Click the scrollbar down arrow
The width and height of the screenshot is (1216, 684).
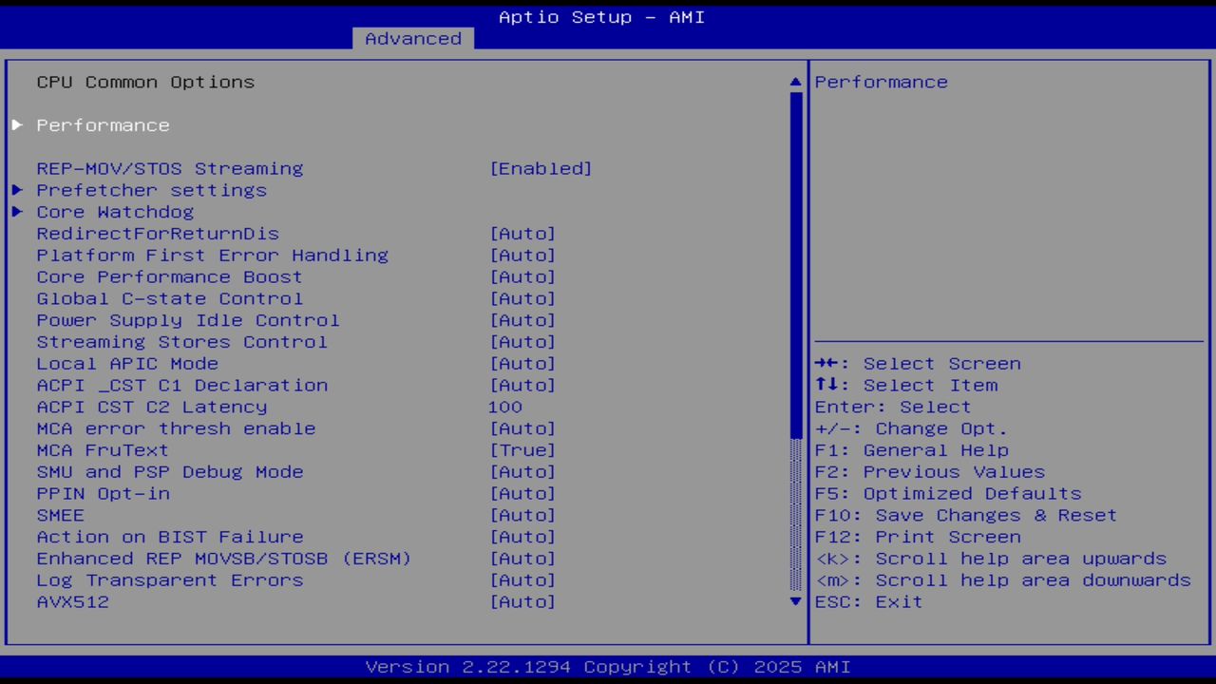[794, 601]
